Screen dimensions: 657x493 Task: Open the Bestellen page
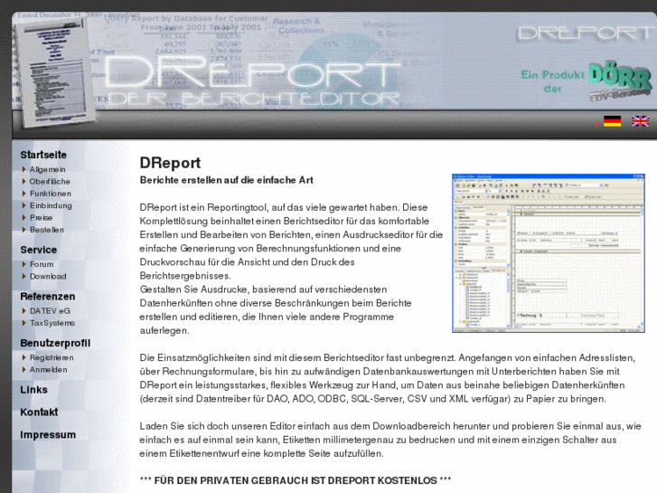click(47, 230)
